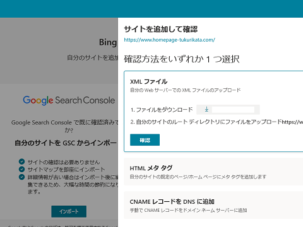This screenshot has width=303, height=227.
Task: Click the インポート button under Google Search Console
Action: (x=69, y=211)
